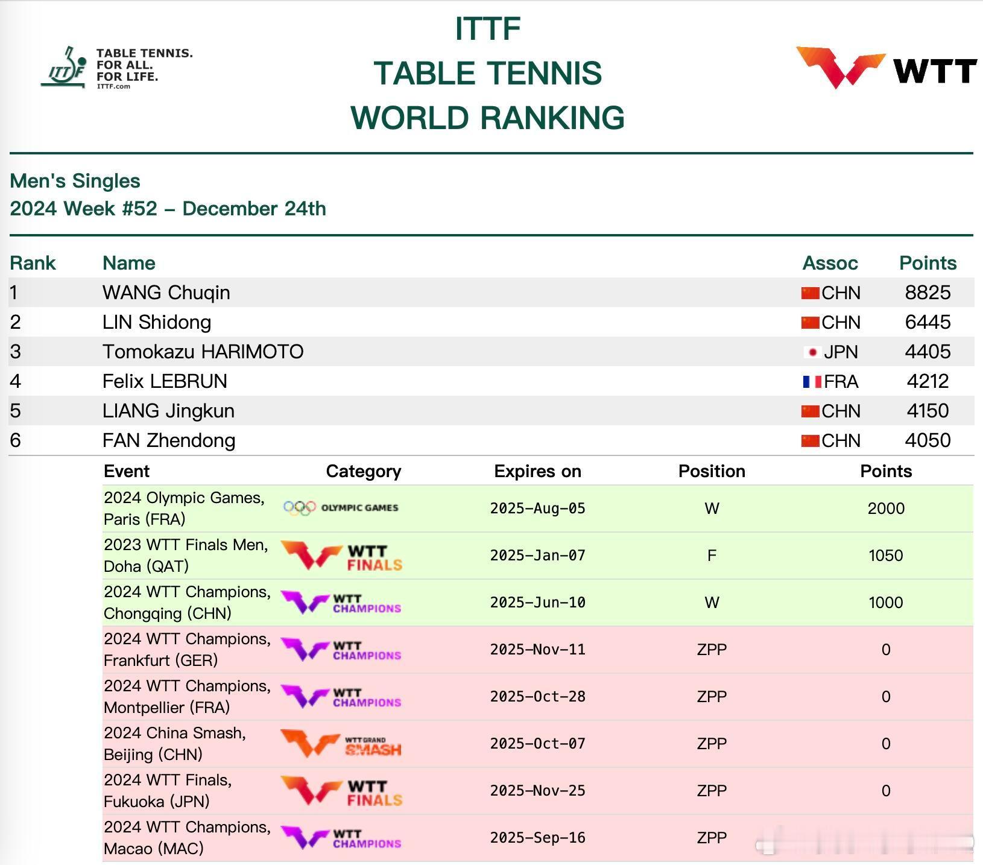
Task: Select player name Tomokazu HARIMOTO
Action: tap(203, 352)
